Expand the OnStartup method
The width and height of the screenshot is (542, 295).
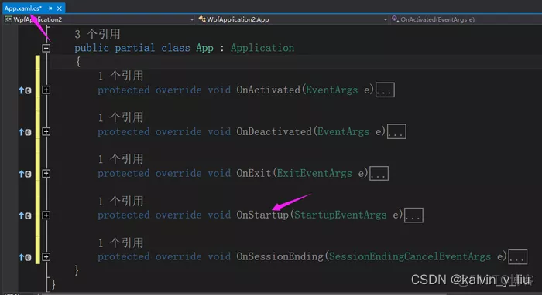coord(46,215)
